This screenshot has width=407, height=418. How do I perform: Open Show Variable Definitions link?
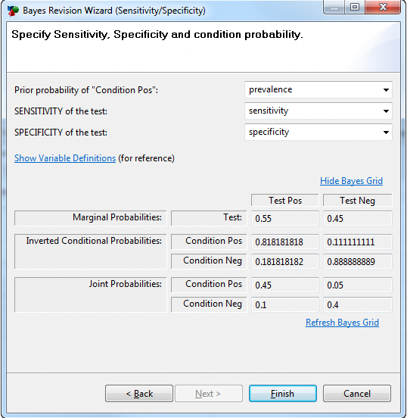coord(65,158)
